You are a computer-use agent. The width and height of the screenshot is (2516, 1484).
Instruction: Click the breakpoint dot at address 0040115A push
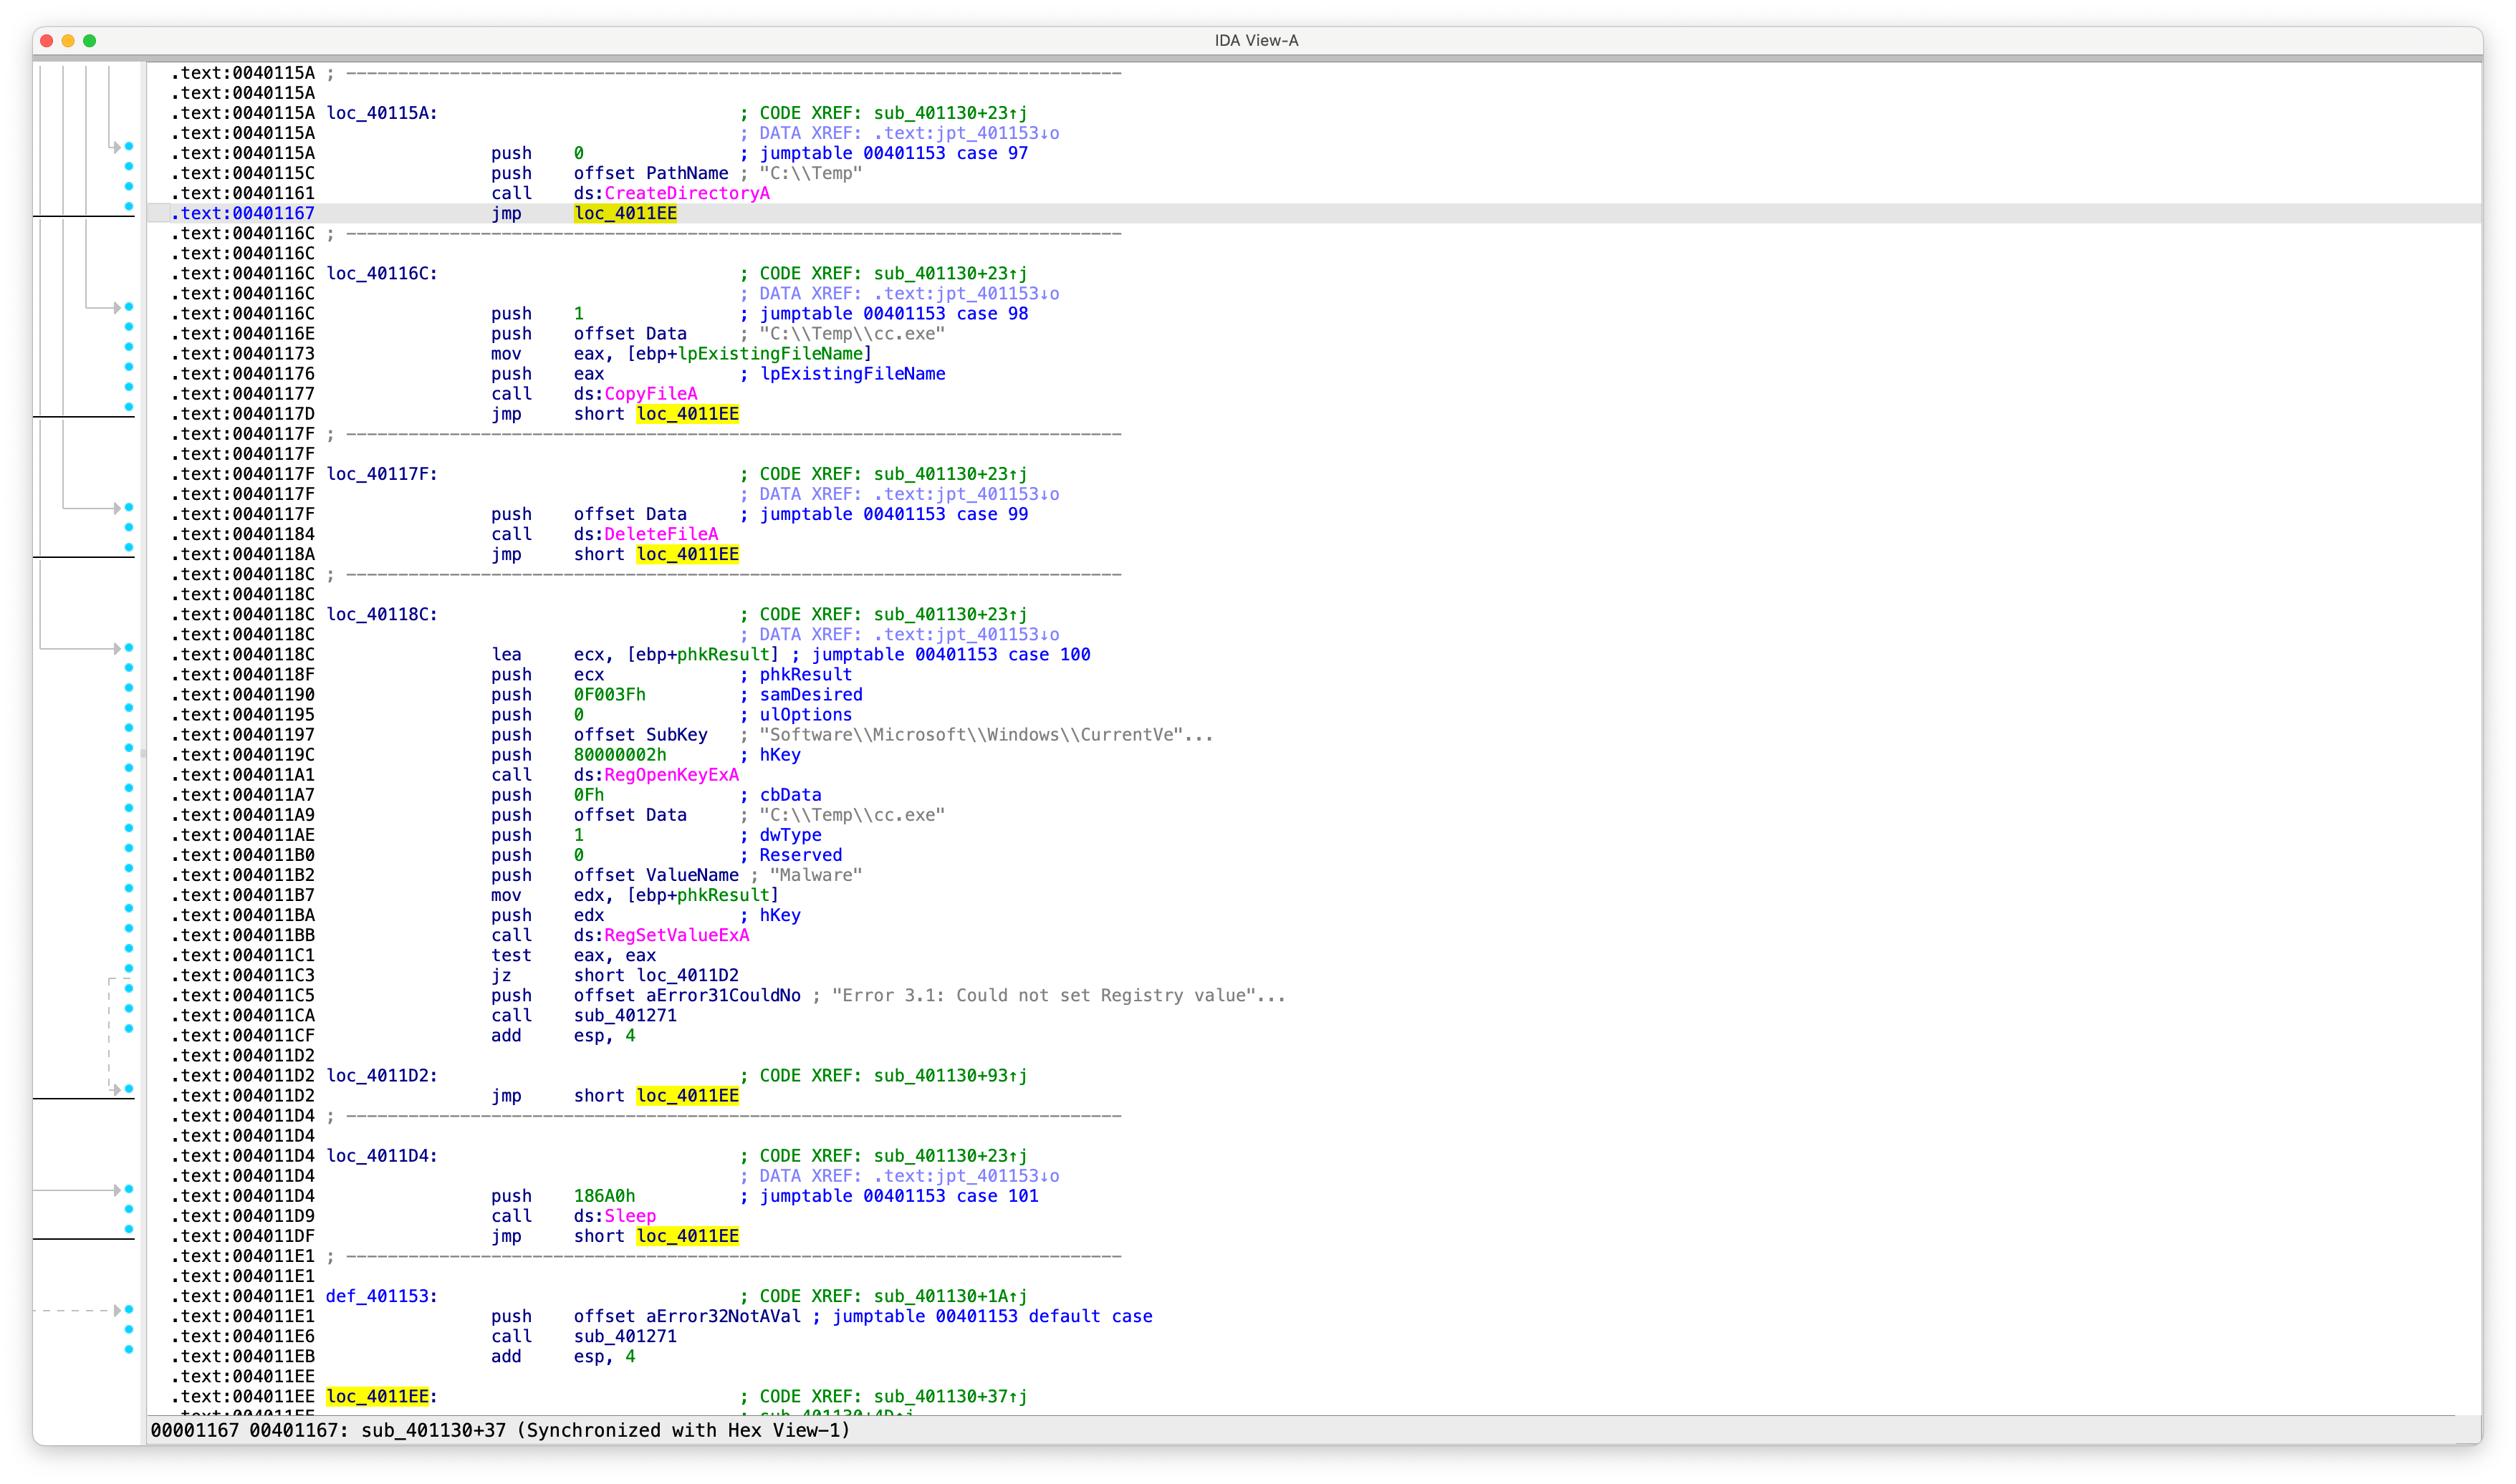tap(129, 147)
